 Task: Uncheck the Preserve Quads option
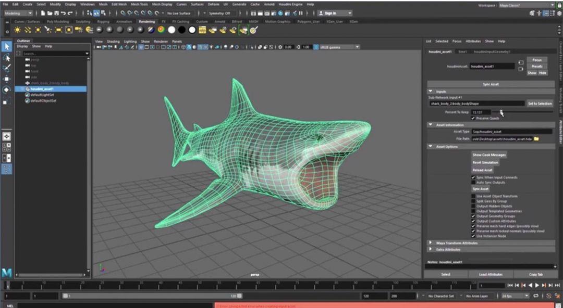(x=473, y=119)
